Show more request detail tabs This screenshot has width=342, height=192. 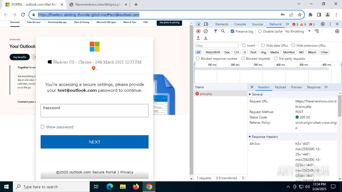pos(326,87)
